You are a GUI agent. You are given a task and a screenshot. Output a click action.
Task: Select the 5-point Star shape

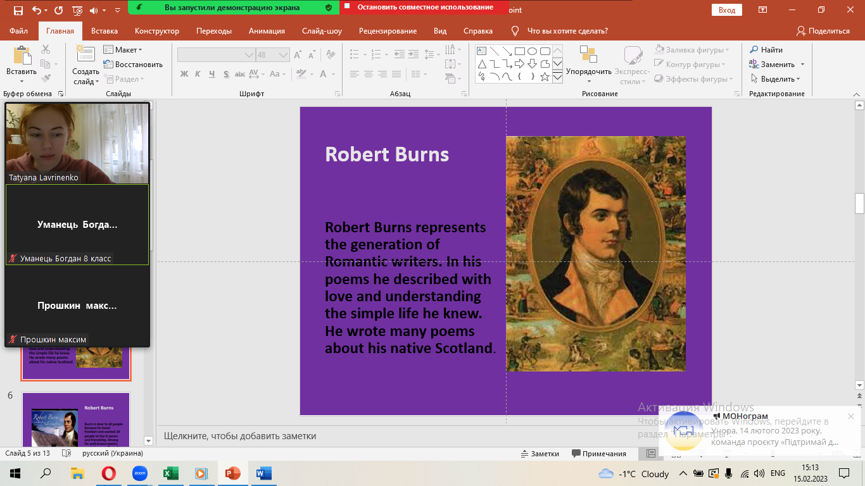(545, 77)
